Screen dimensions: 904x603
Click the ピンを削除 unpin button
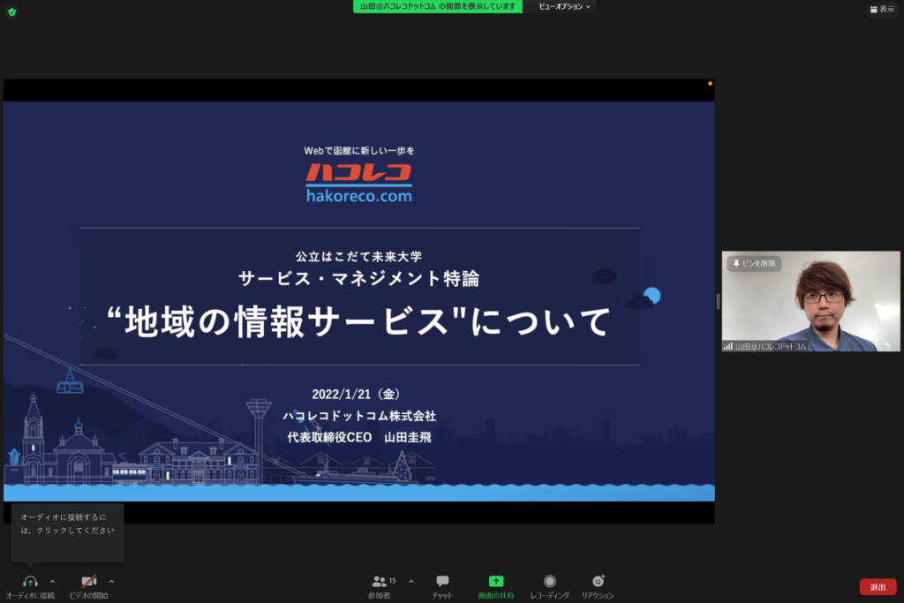pyautogui.click(x=754, y=263)
